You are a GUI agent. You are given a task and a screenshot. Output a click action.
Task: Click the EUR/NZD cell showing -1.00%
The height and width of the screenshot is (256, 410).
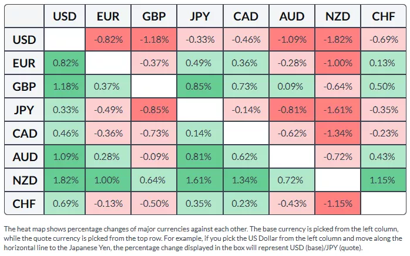coord(337,63)
